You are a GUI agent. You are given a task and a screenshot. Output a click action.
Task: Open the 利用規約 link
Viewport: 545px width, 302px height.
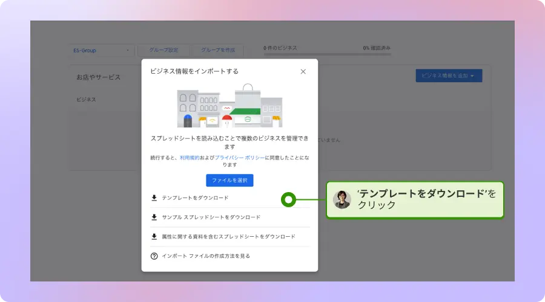point(190,158)
